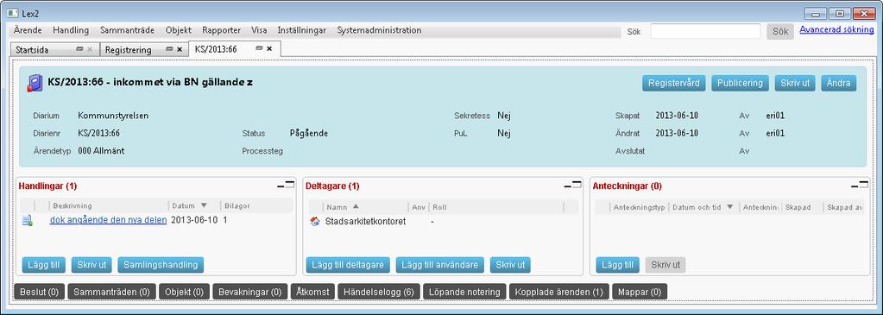Click the Publicering button

pyautogui.click(x=740, y=83)
